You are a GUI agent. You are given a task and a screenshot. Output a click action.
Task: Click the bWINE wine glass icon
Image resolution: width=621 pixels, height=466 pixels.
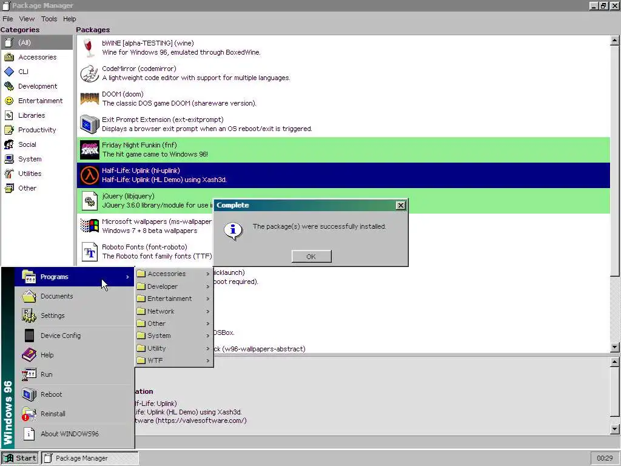coord(90,48)
